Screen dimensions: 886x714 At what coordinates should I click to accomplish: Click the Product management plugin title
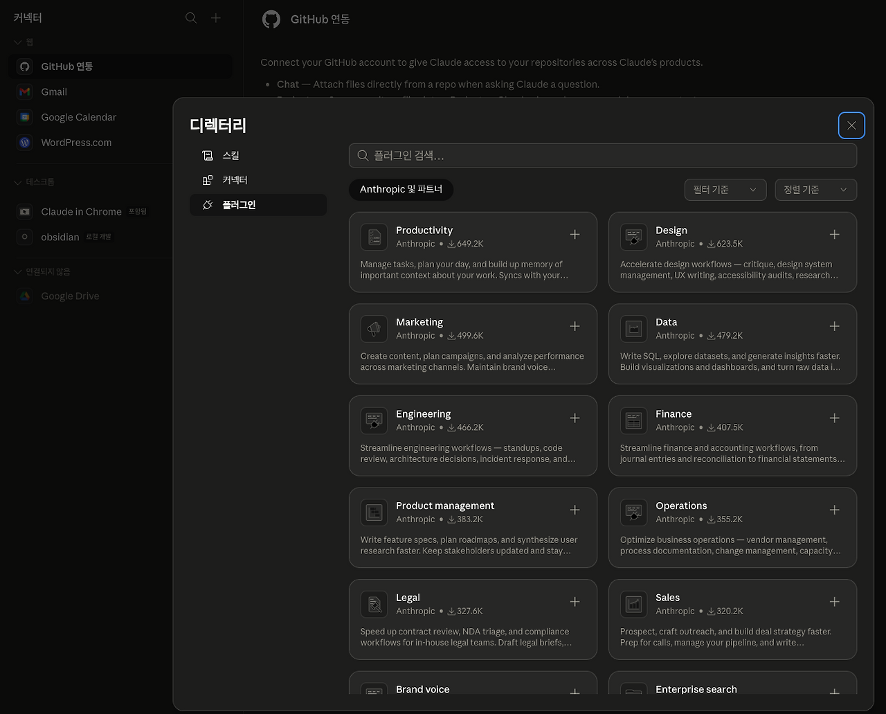click(445, 506)
